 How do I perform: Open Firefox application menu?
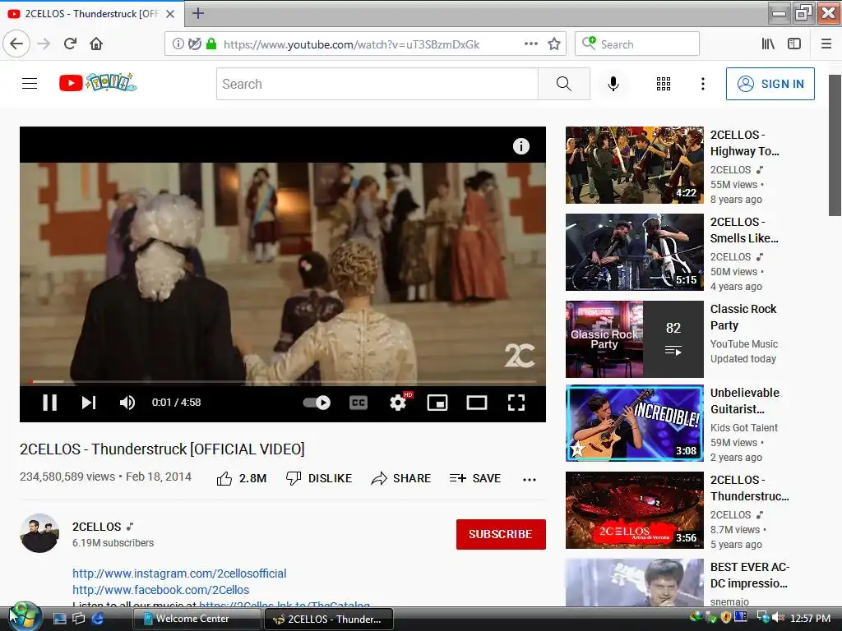coord(826,44)
